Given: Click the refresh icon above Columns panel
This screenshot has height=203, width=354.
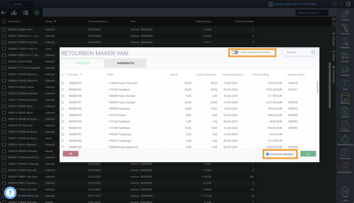Looking at the screenshot, I should coord(333,24).
